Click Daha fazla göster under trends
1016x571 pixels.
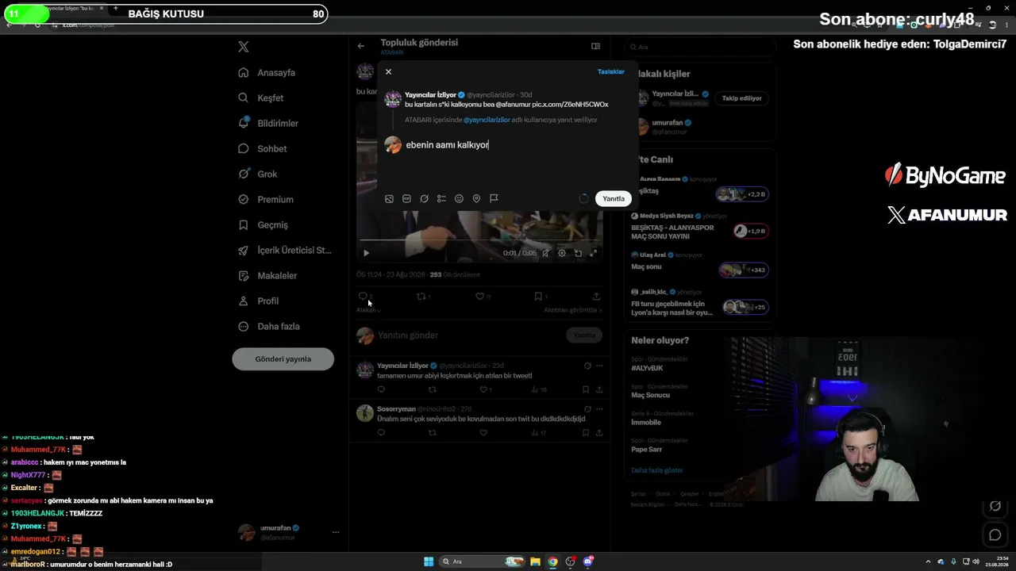click(x=657, y=470)
